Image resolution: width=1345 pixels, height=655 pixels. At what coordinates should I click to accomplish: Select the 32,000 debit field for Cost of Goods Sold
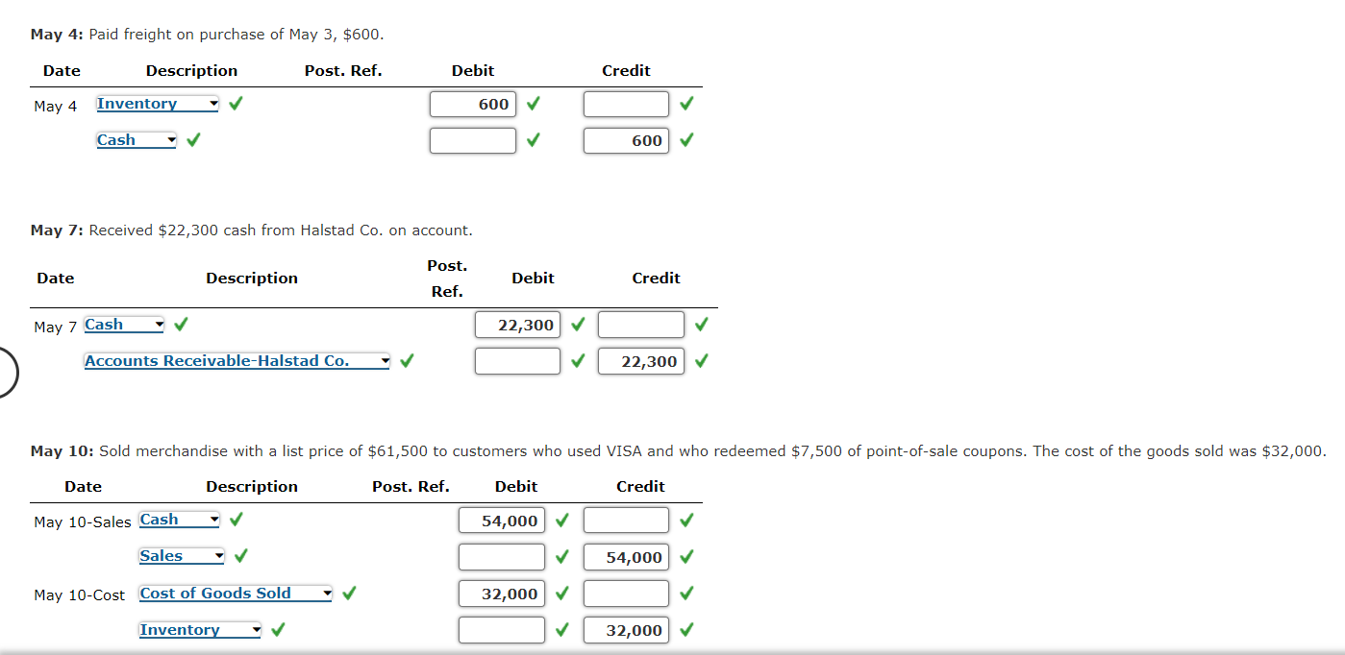[x=501, y=593]
